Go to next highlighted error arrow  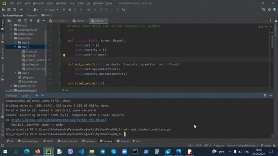pos(271,26)
